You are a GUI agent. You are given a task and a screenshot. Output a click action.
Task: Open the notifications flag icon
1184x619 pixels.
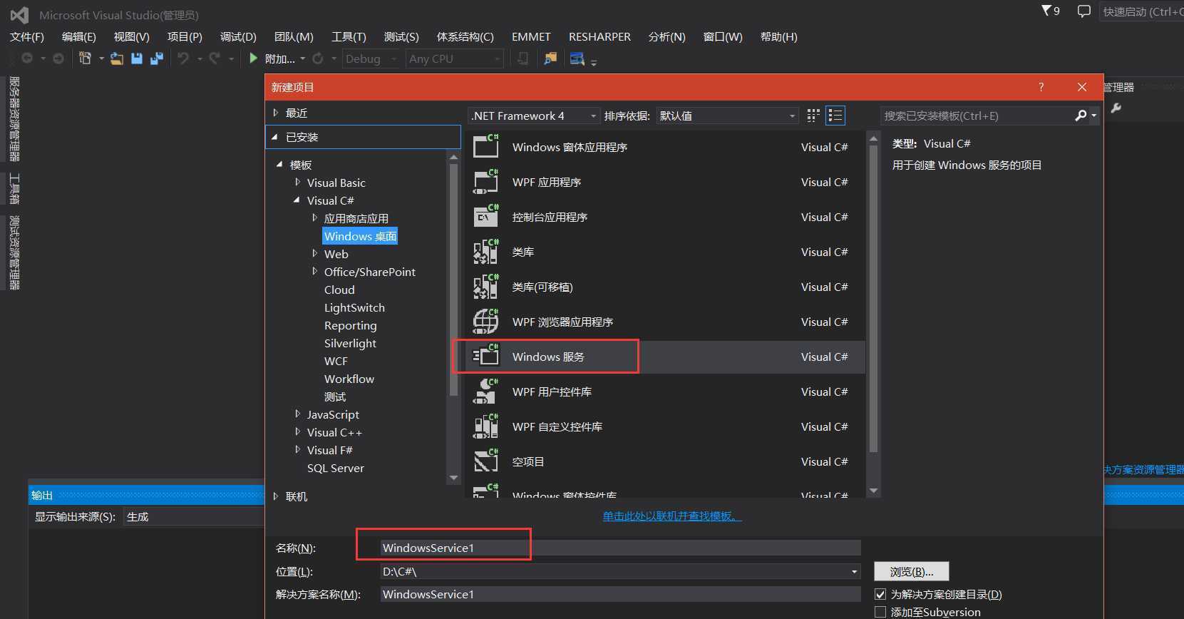point(1046,11)
